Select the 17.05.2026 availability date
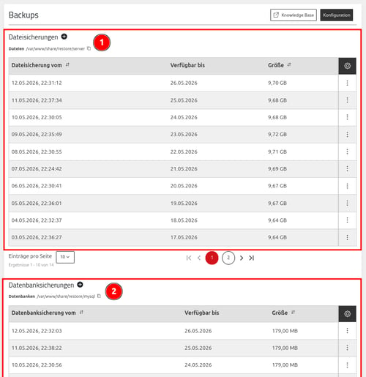366x377 pixels. [184, 237]
